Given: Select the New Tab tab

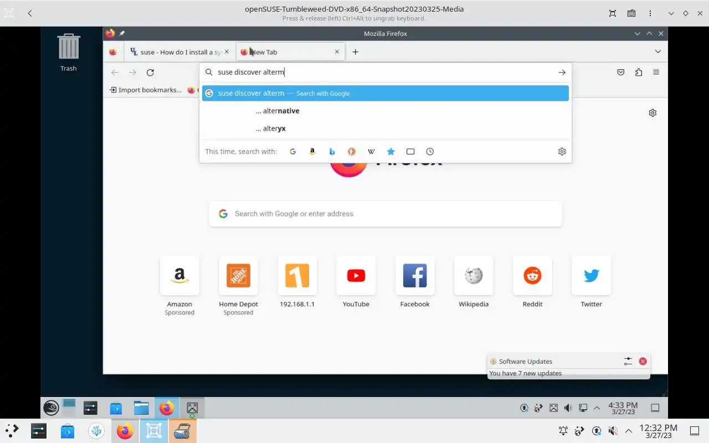Looking at the screenshot, I should (290, 52).
